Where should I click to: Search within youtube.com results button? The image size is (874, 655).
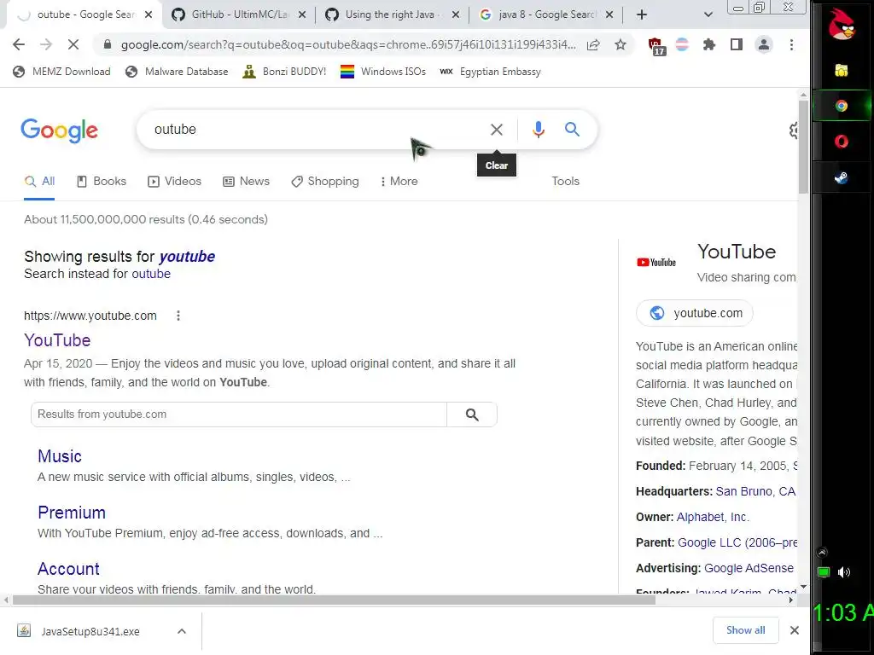pos(472,414)
